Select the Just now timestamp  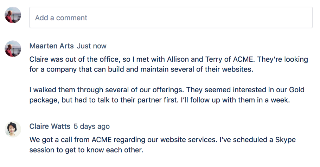(92, 46)
